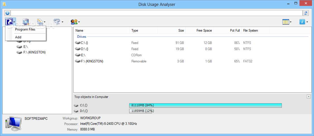This screenshot has width=314, height=136.
Task: Click the SOFTPEDIAPC computer name
Action: [36, 119]
